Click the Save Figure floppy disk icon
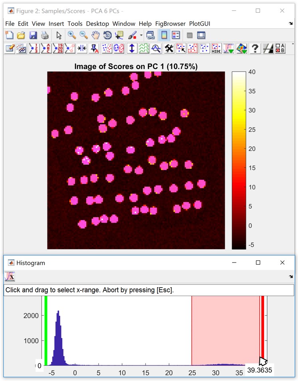 click(x=33, y=36)
